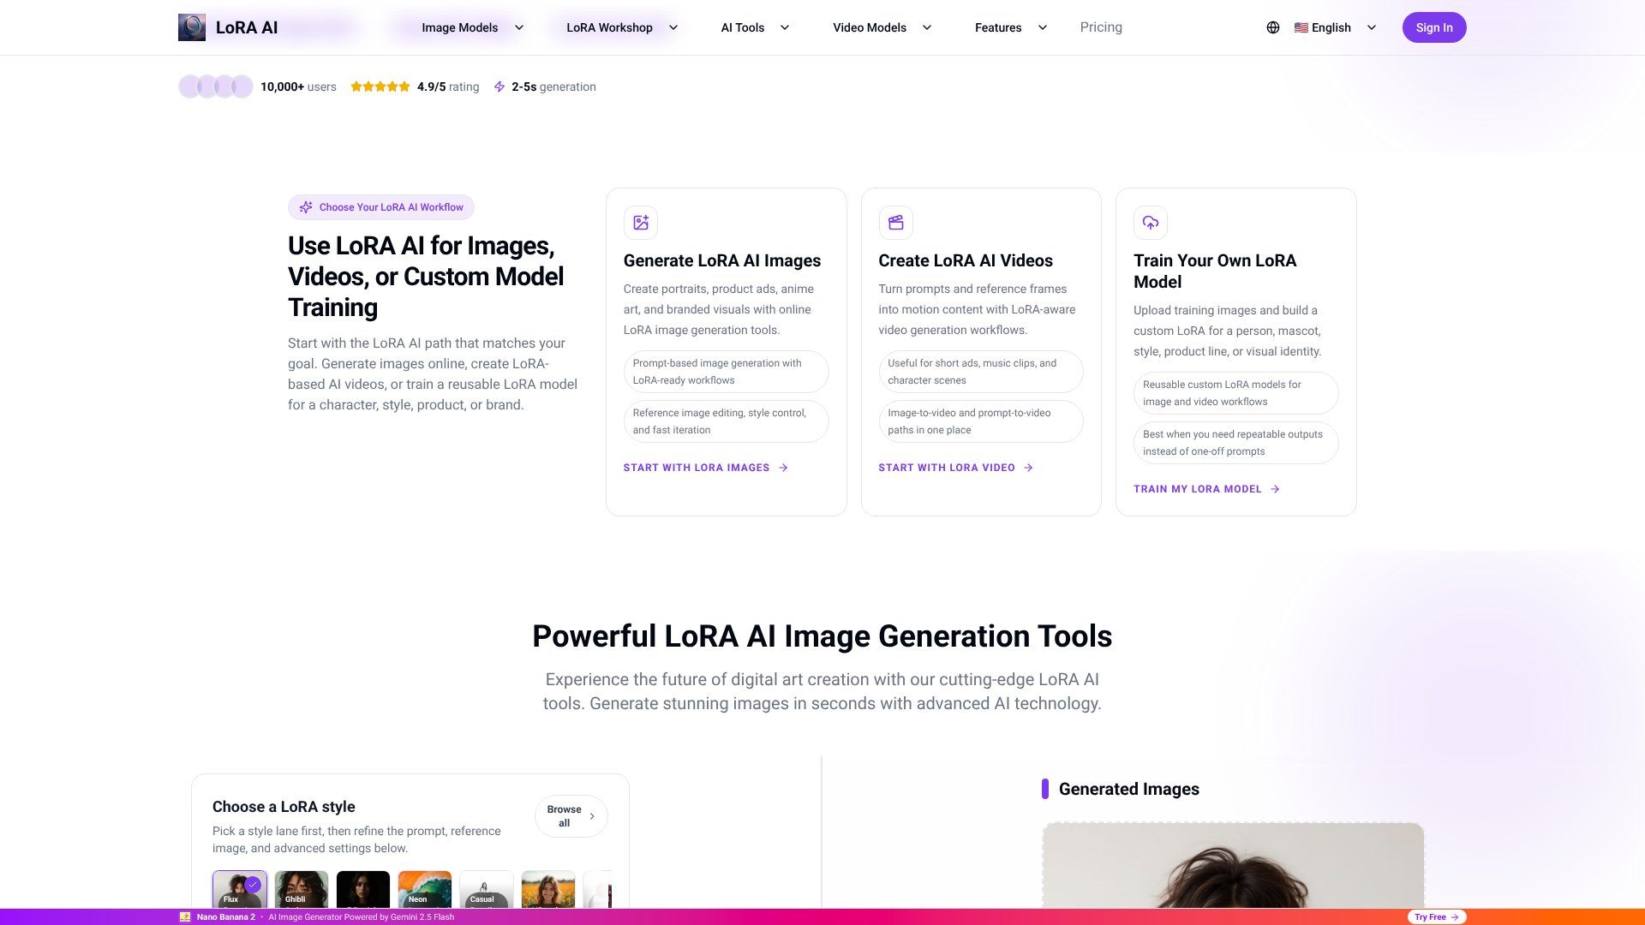Open the English language selector
The width and height of the screenshot is (1645, 925).
[x=1335, y=27]
